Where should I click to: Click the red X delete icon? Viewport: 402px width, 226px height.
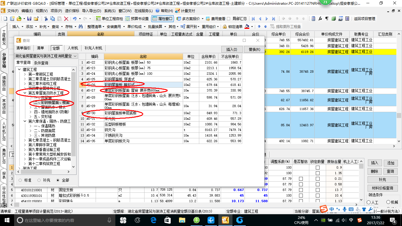coord(66,19)
